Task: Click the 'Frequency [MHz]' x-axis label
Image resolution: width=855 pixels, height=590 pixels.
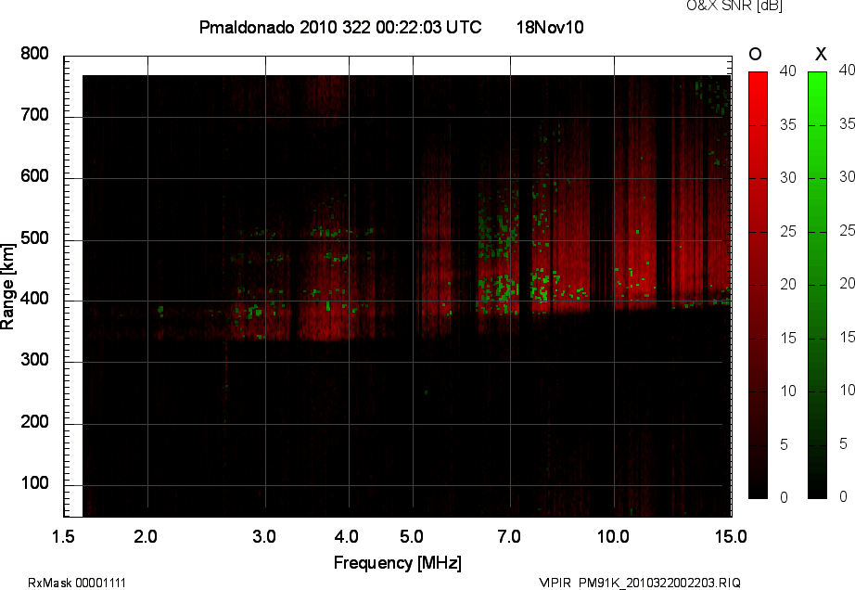Action: (398, 563)
